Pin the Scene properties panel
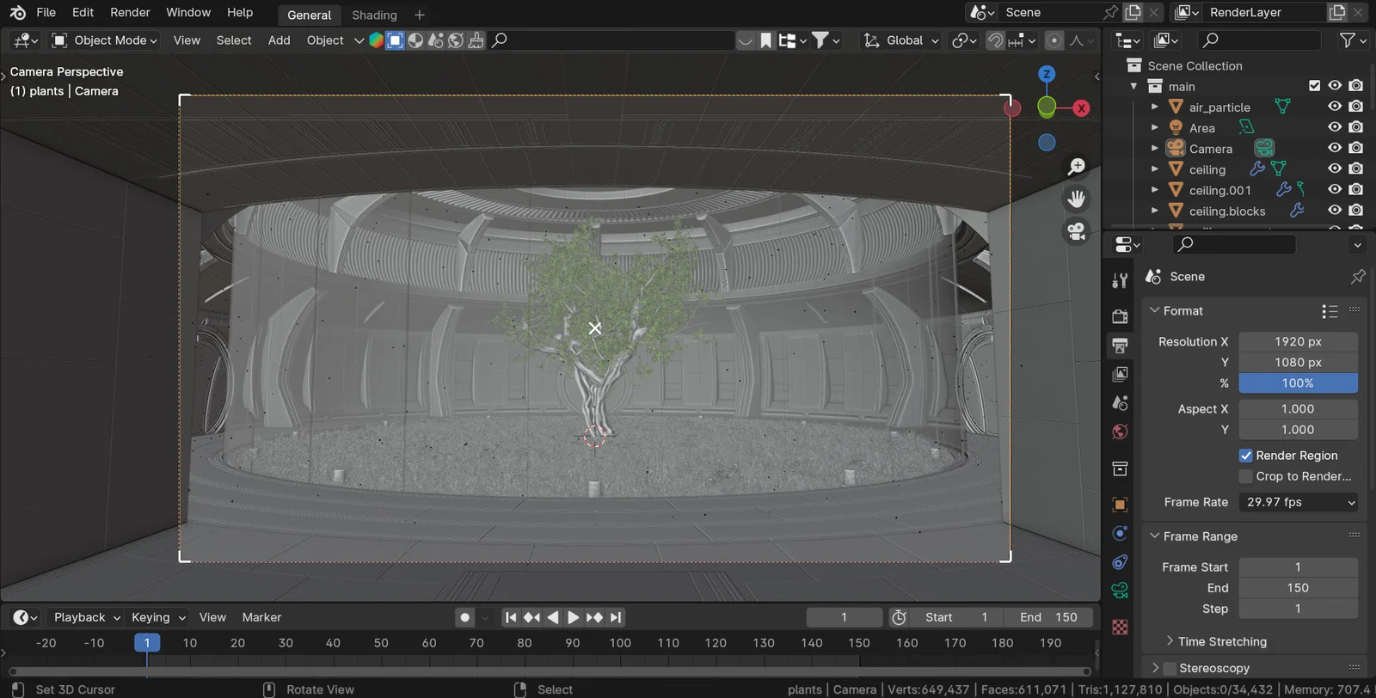The height and width of the screenshot is (698, 1376). pyautogui.click(x=1358, y=277)
